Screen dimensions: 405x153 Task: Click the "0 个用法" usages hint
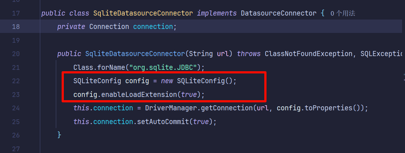point(343,13)
